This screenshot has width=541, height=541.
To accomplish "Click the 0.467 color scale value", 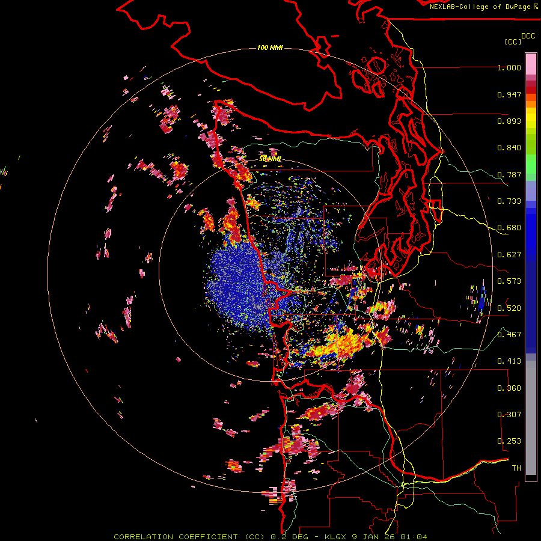I will (x=509, y=335).
